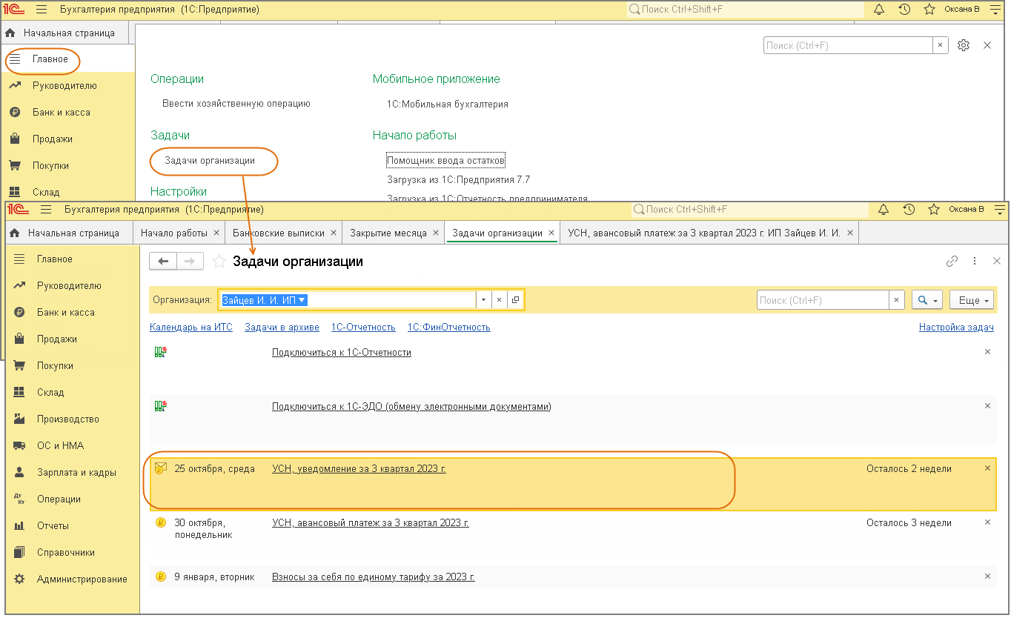Open Отчеты section in sidebar

tap(53, 526)
